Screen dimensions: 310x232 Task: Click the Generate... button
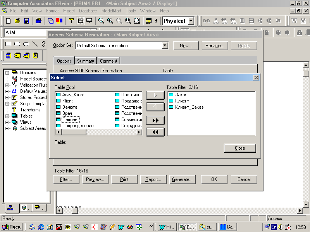coord(182,179)
